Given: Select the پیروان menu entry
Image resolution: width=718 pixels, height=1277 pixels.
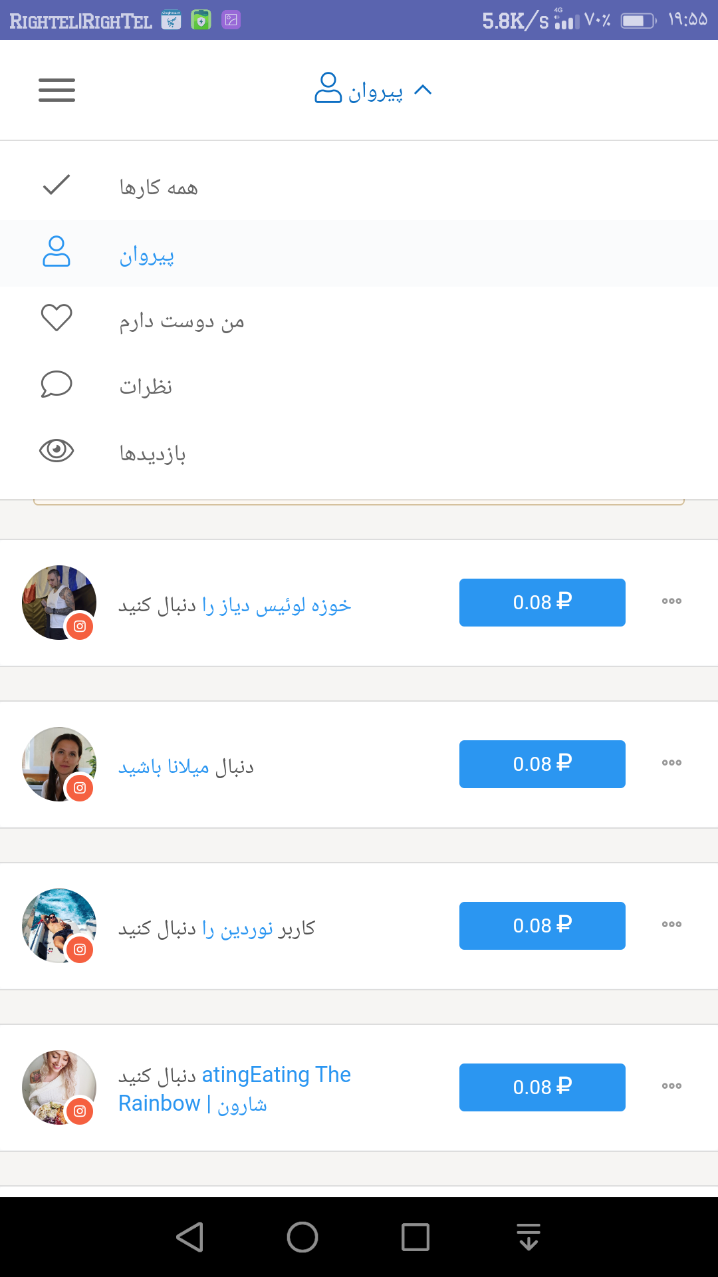Looking at the screenshot, I should [x=146, y=254].
